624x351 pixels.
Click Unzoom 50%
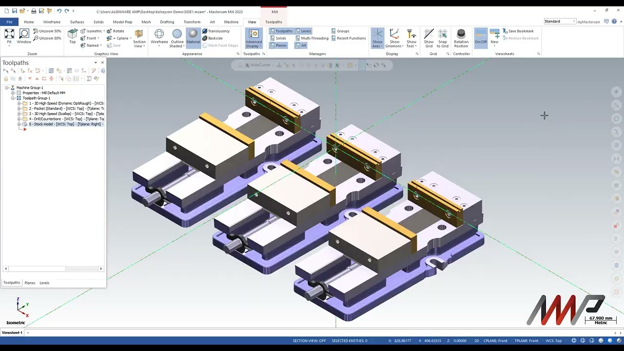(x=47, y=31)
